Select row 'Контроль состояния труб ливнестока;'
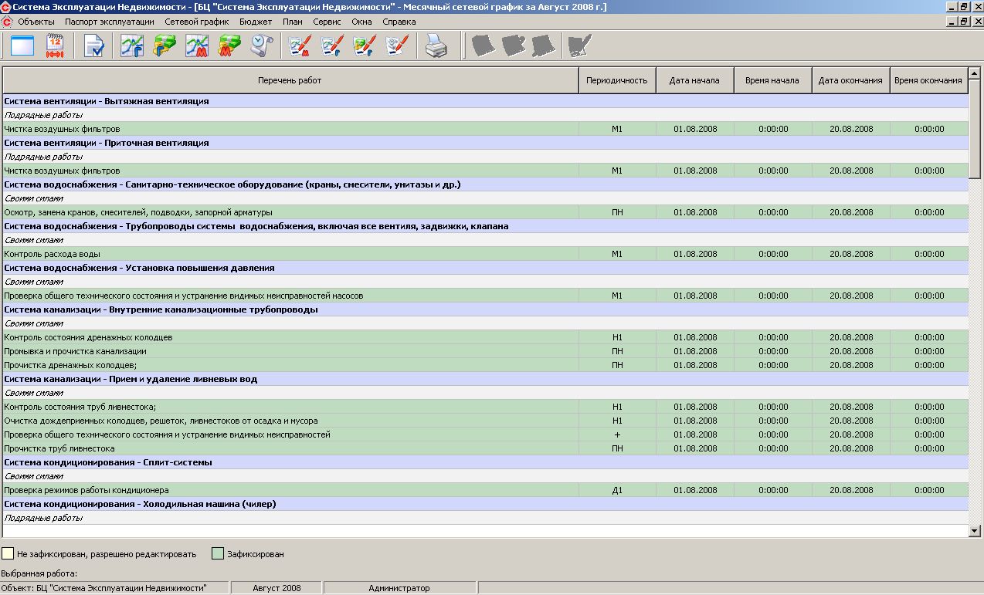The image size is (984, 595). point(485,407)
